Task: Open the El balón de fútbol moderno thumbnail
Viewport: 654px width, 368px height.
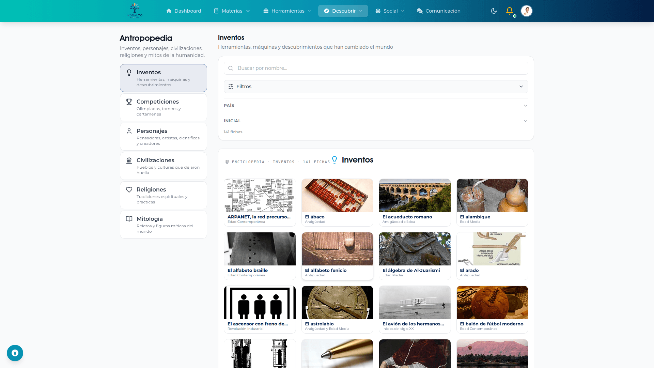Action: 493,303
